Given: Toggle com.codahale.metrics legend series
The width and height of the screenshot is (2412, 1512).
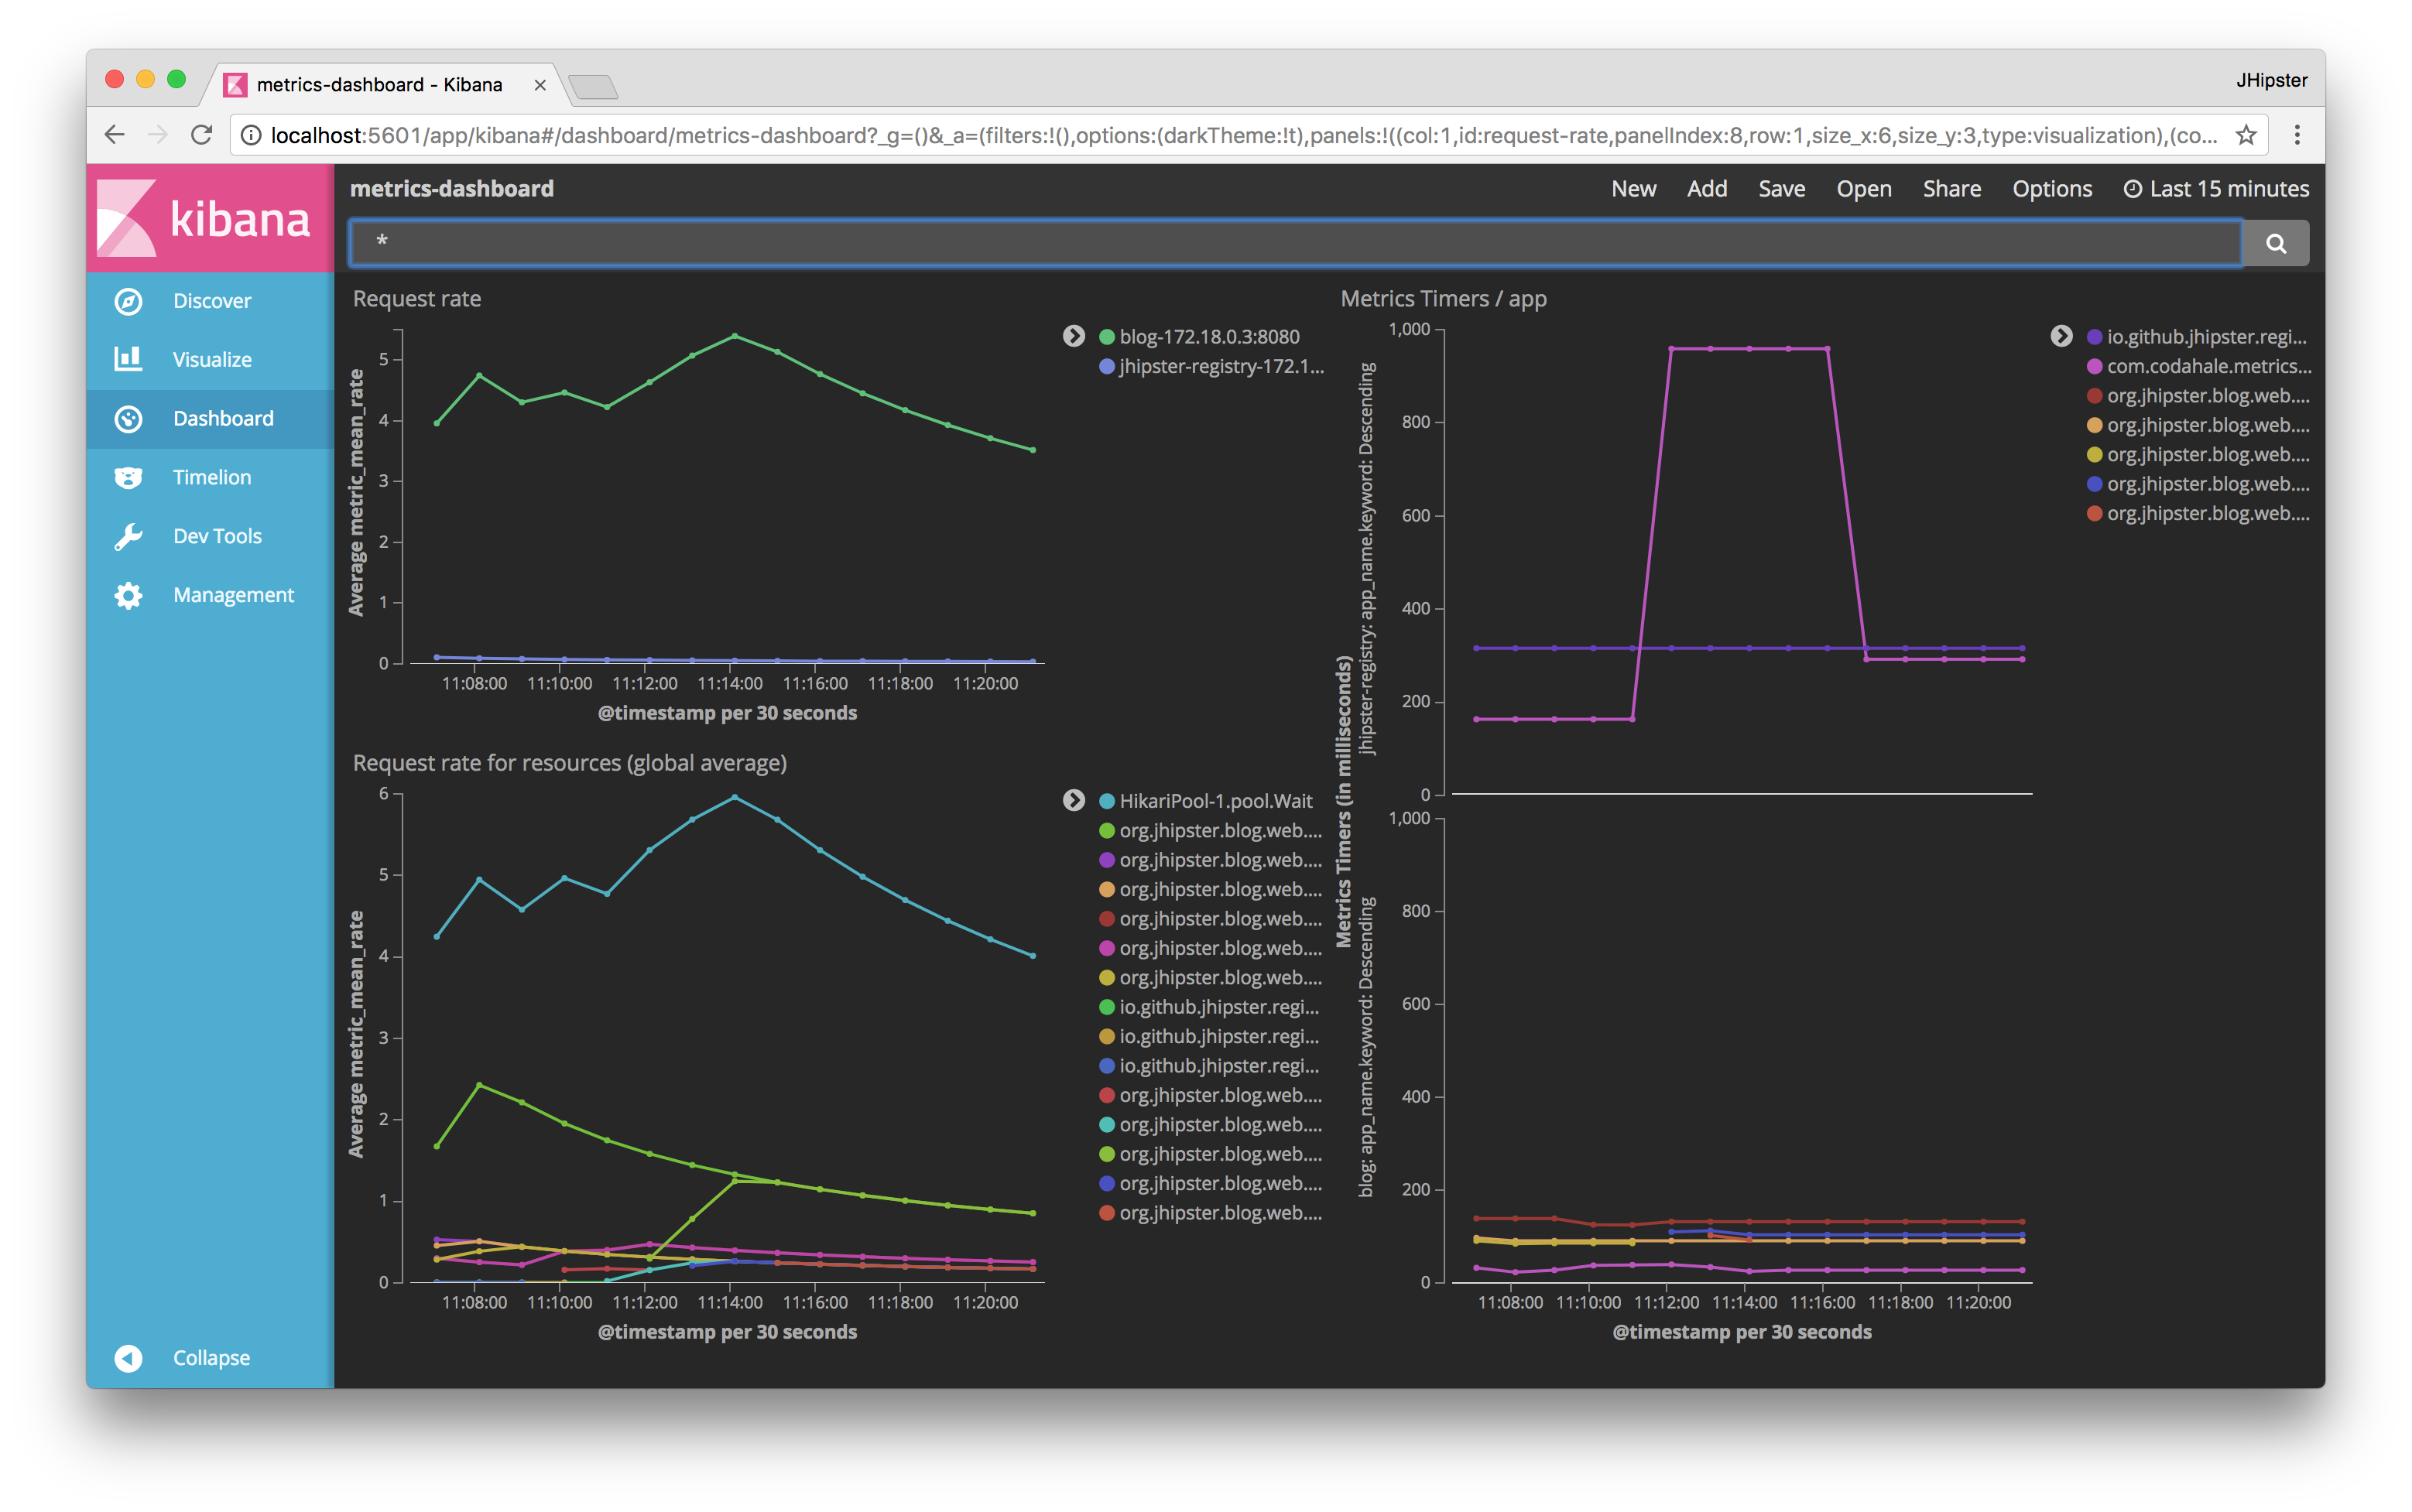Looking at the screenshot, I should click(x=2208, y=366).
